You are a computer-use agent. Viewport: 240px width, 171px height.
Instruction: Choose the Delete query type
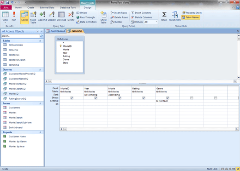pos(71,16)
